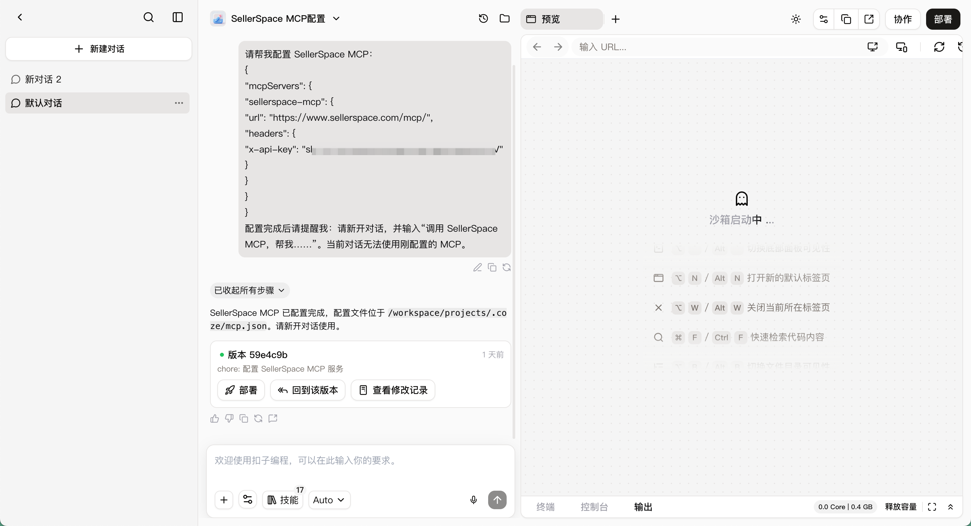Image resolution: width=971 pixels, height=526 pixels.
Task: Open settings sliders icon in top bar
Action: pos(824,19)
